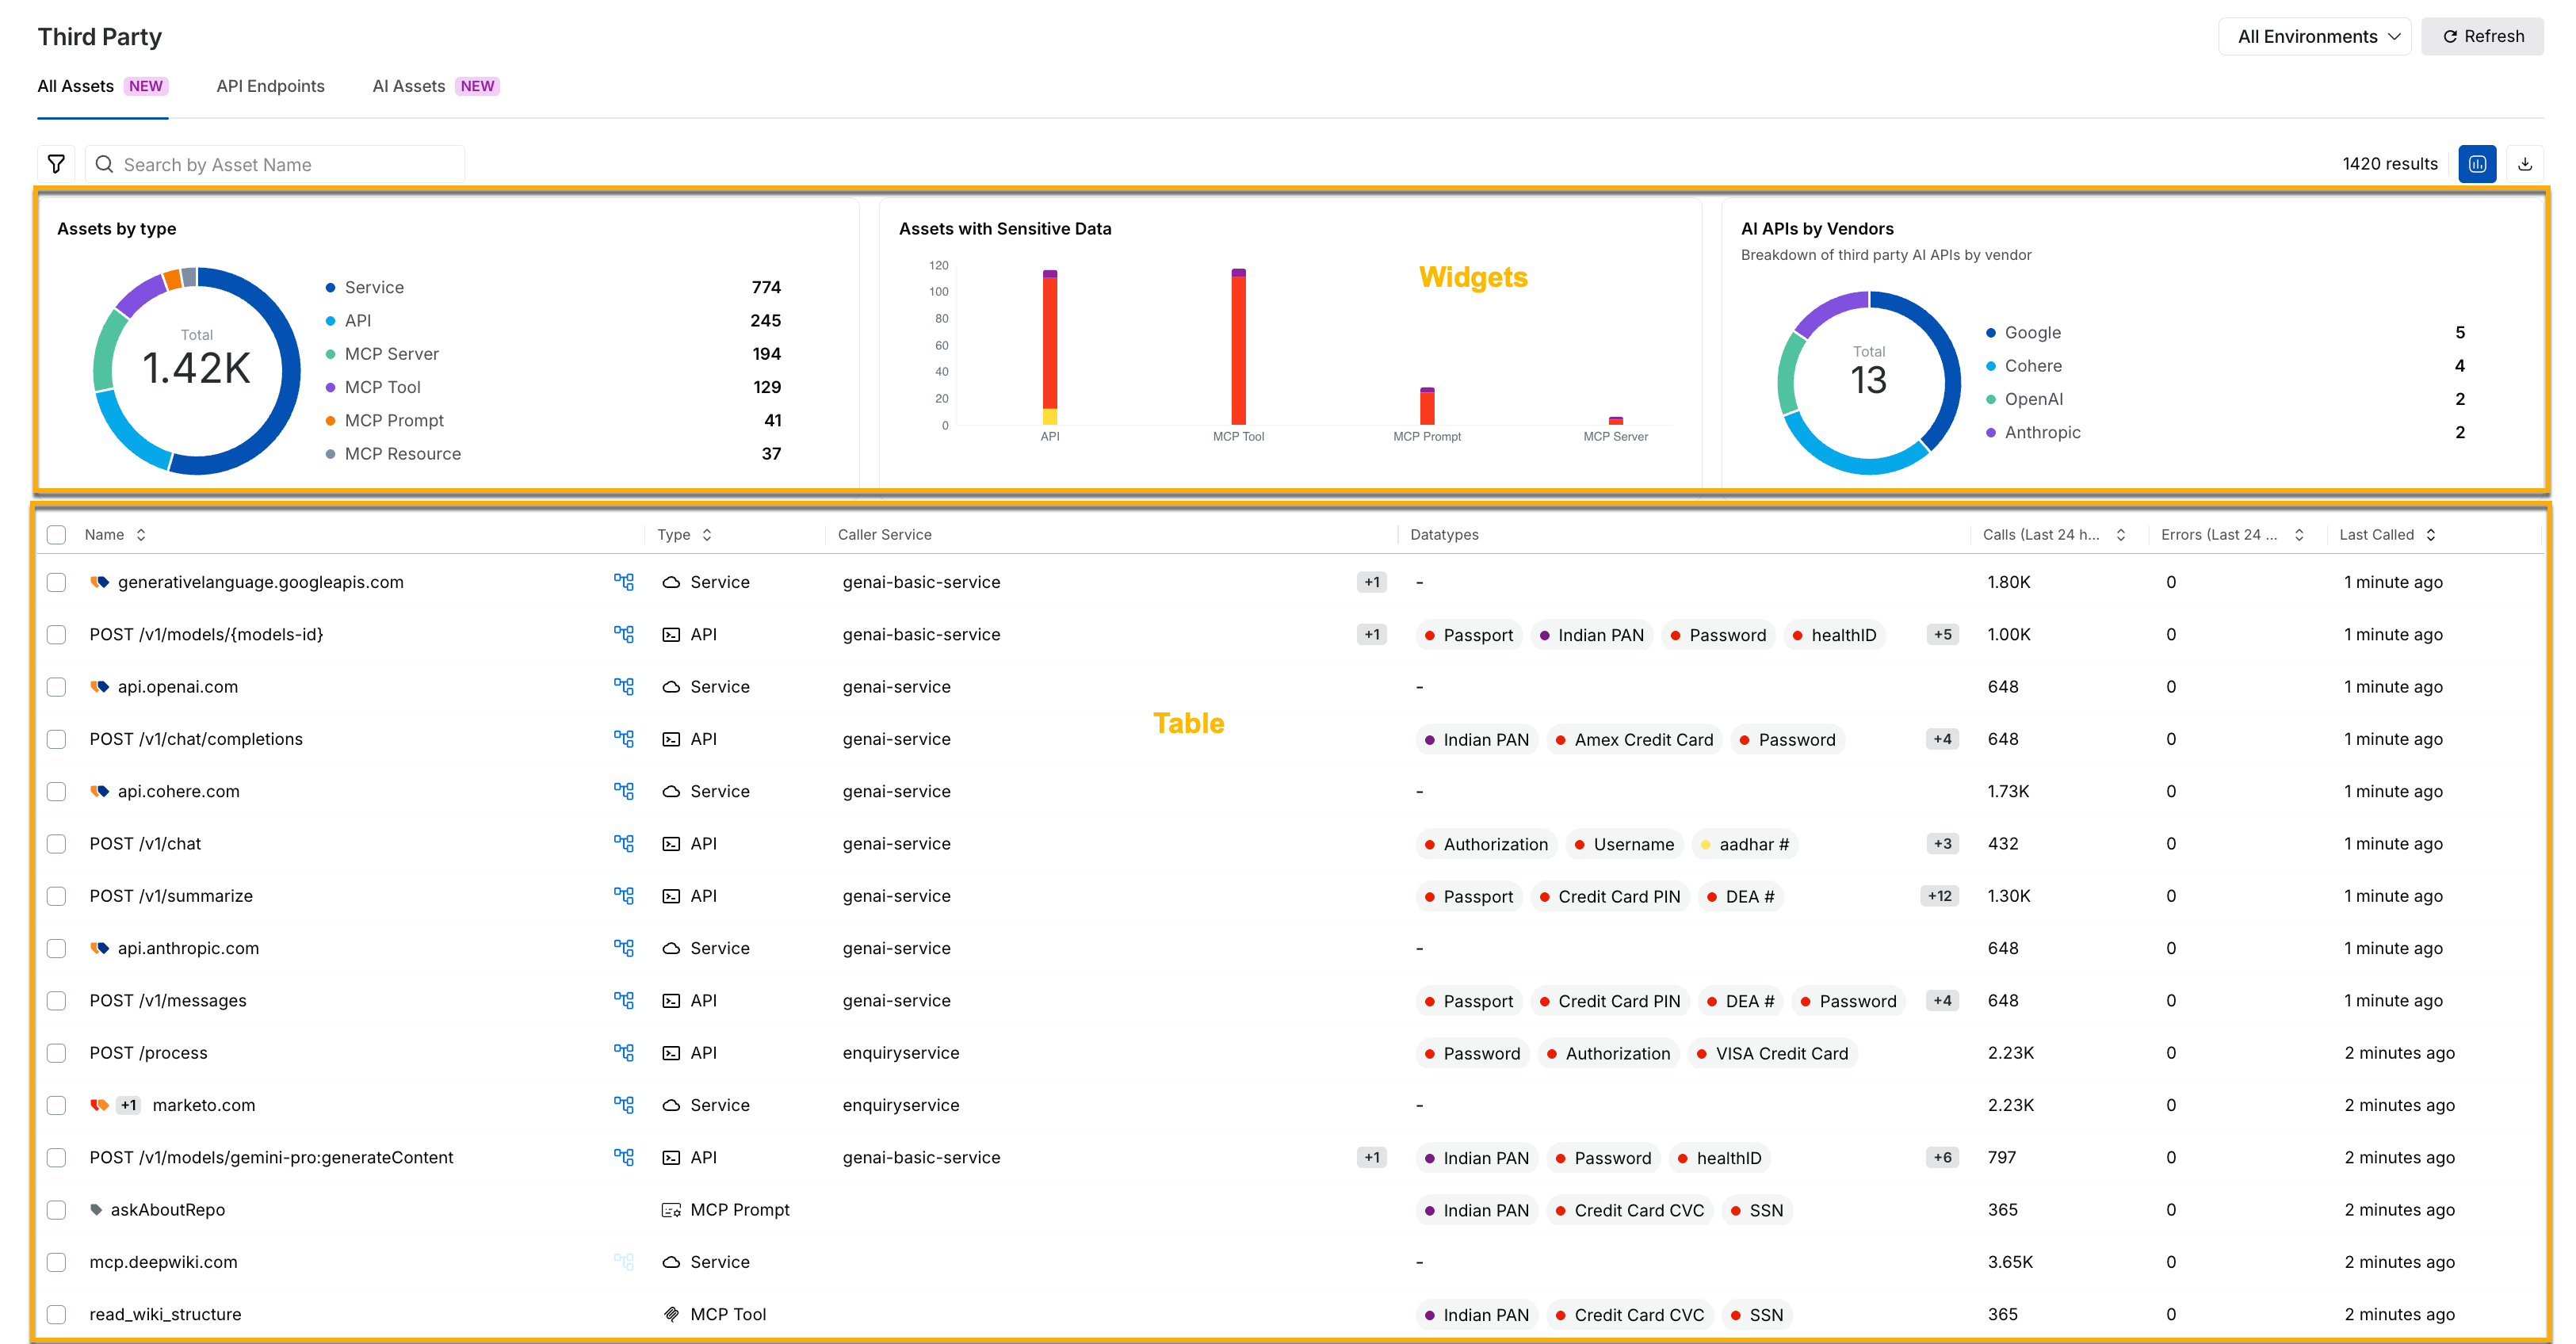Click topology icon for POST /v1/summarize

point(624,896)
